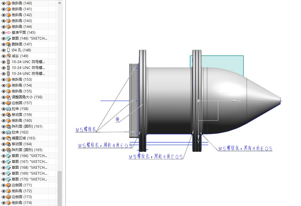Toggle visibility of 拉伸 (158)

click(4, 109)
